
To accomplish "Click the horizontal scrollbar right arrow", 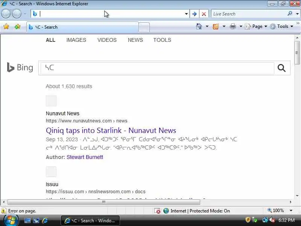I will (290, 202).
